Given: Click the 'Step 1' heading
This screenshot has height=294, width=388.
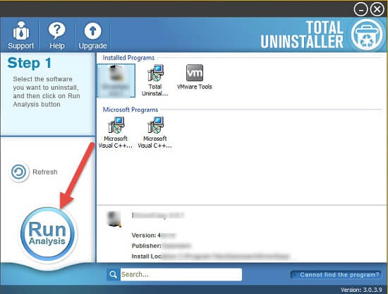Looking at the screenshot, I should 30,63.
